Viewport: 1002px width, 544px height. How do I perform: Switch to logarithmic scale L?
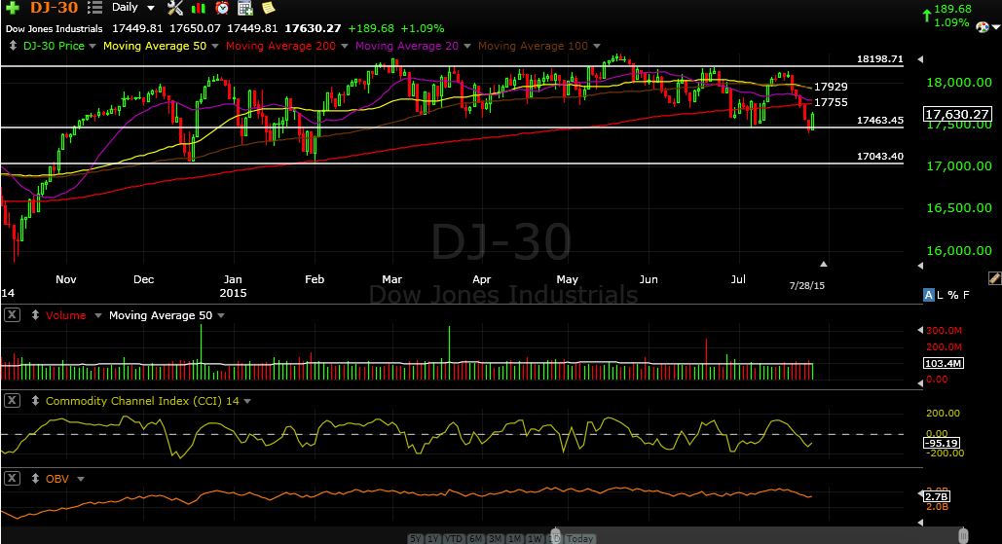pyautogui.click(x=940, y=295)
